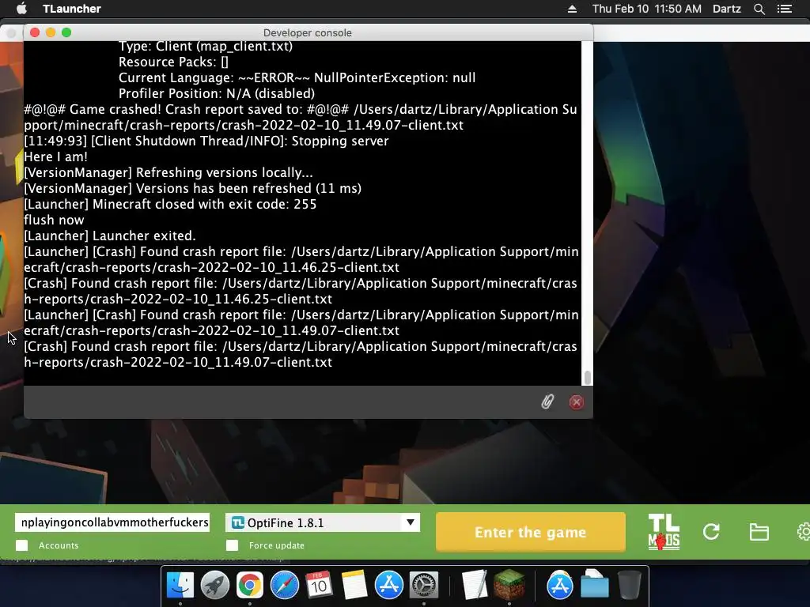Toggle the Accounts checkbox
Screen dimensions: 810x607
pos(21,545)
